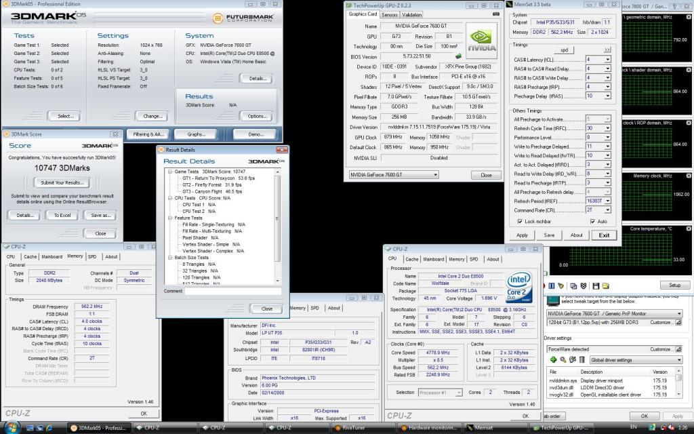Open the Refresh Period (tREF) dropdown
Image resolution: width=694 pixels, height=434 pixels.
(x=608, y=201)
